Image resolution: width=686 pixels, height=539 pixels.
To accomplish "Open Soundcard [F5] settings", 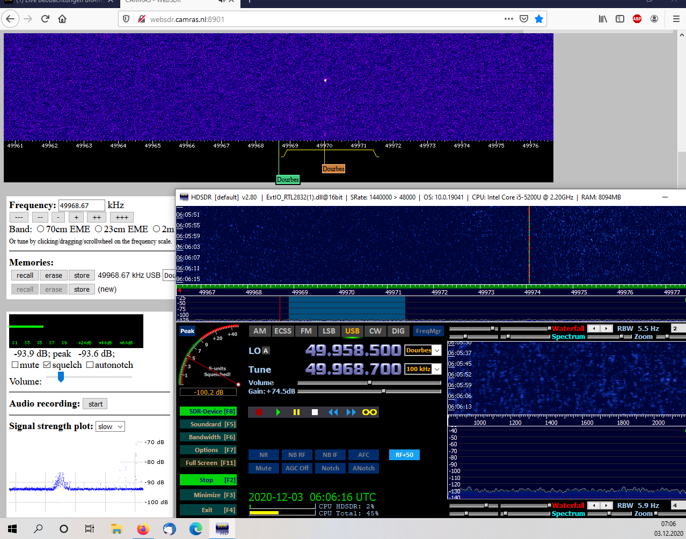I will (208, 424).
